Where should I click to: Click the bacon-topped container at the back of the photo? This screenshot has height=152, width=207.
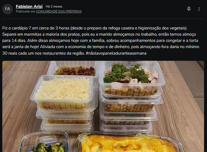[x=74, y=69]
